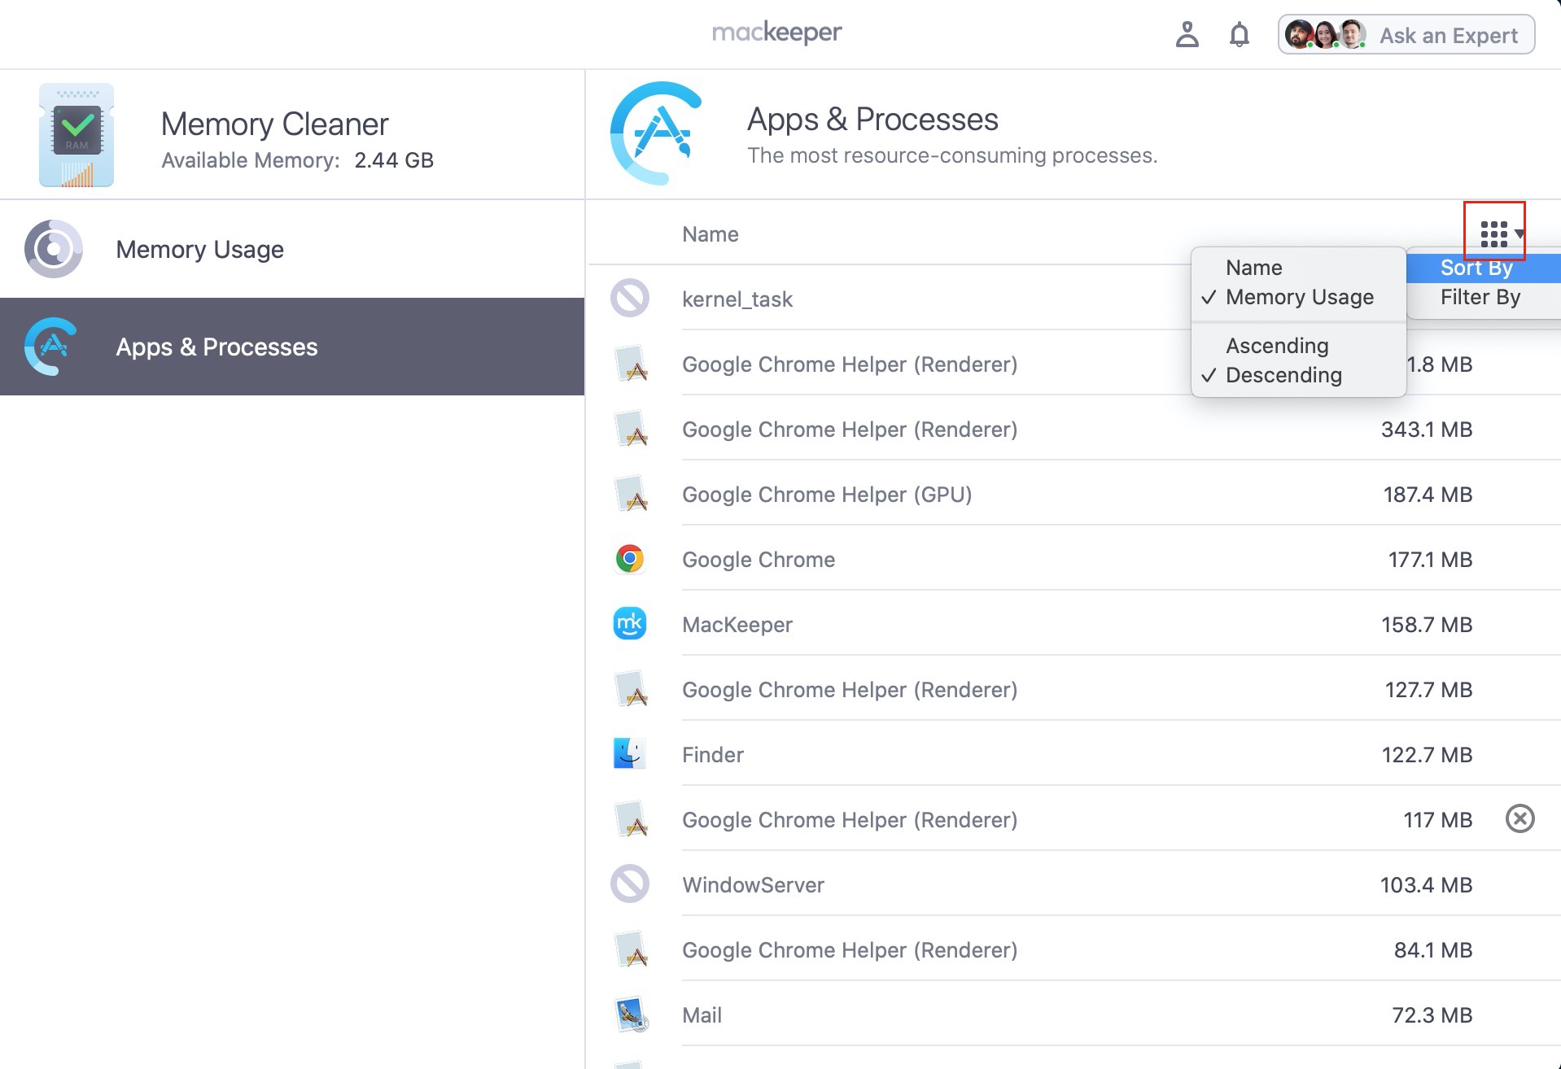The width and height of the screenshot is (1561, 1069).
Task: Quit the 117 MB Chrome Helper process
Action: tap(1519, 818)
